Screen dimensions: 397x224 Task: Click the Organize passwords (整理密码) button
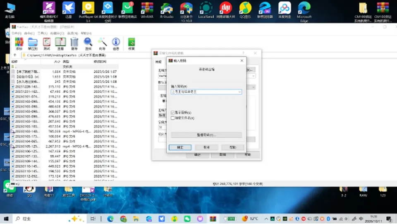pos(206,135)
